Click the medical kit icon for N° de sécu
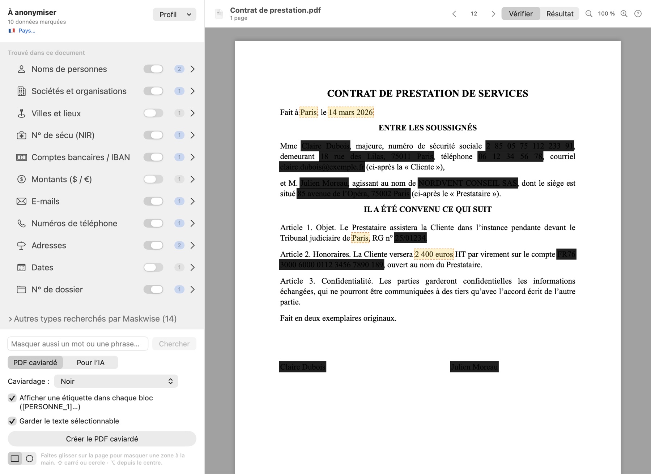The image size is (651, 474). 21,135
